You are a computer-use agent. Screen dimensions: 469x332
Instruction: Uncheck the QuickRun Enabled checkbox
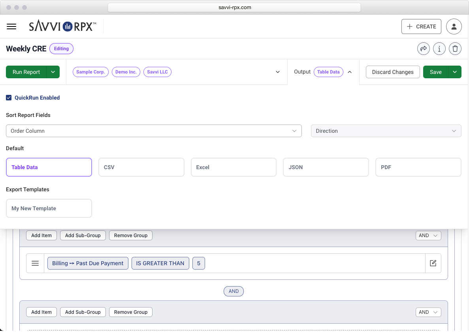pos(9,98)
